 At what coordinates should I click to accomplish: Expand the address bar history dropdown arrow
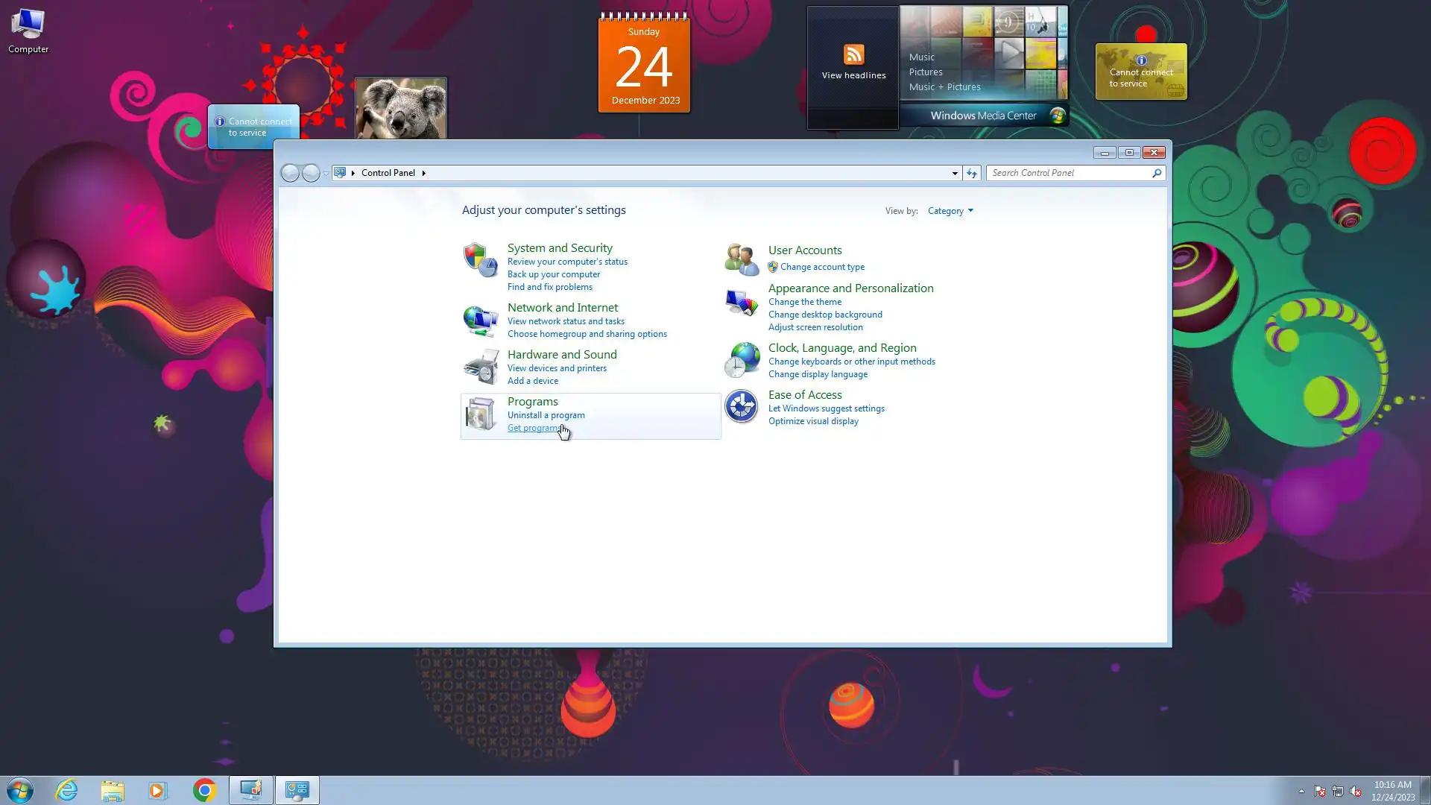[x=955, y=173]
